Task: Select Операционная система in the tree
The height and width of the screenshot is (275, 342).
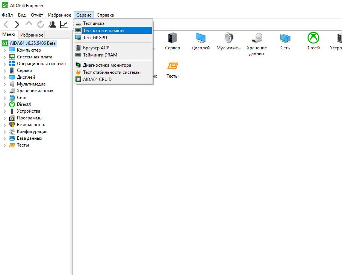Action: click(41, 64)
